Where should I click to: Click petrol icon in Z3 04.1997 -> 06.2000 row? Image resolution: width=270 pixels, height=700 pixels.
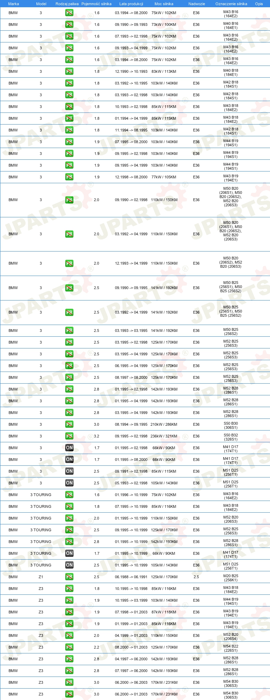(69, 659)
